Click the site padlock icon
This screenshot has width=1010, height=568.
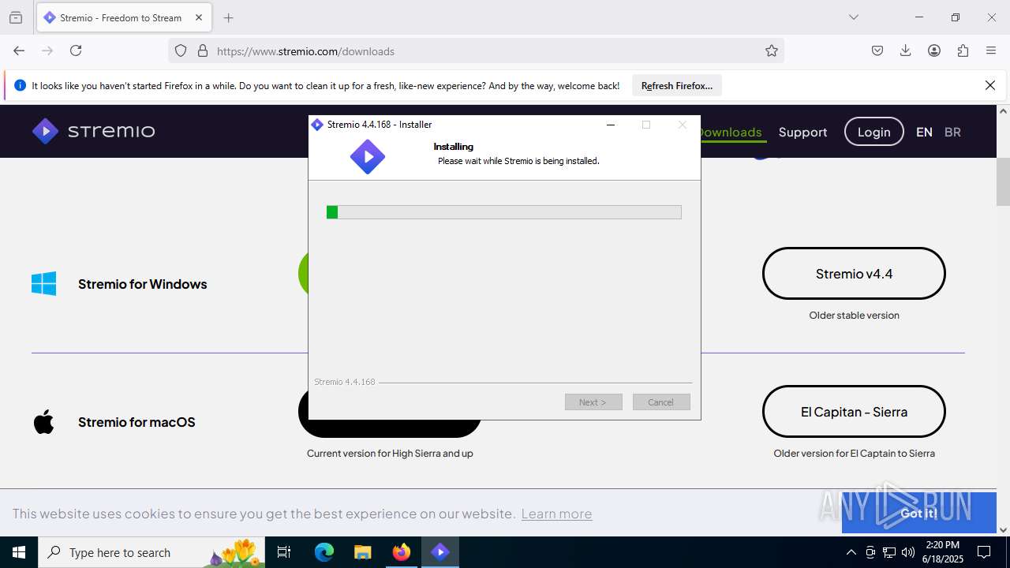click(x=203, y=50)
